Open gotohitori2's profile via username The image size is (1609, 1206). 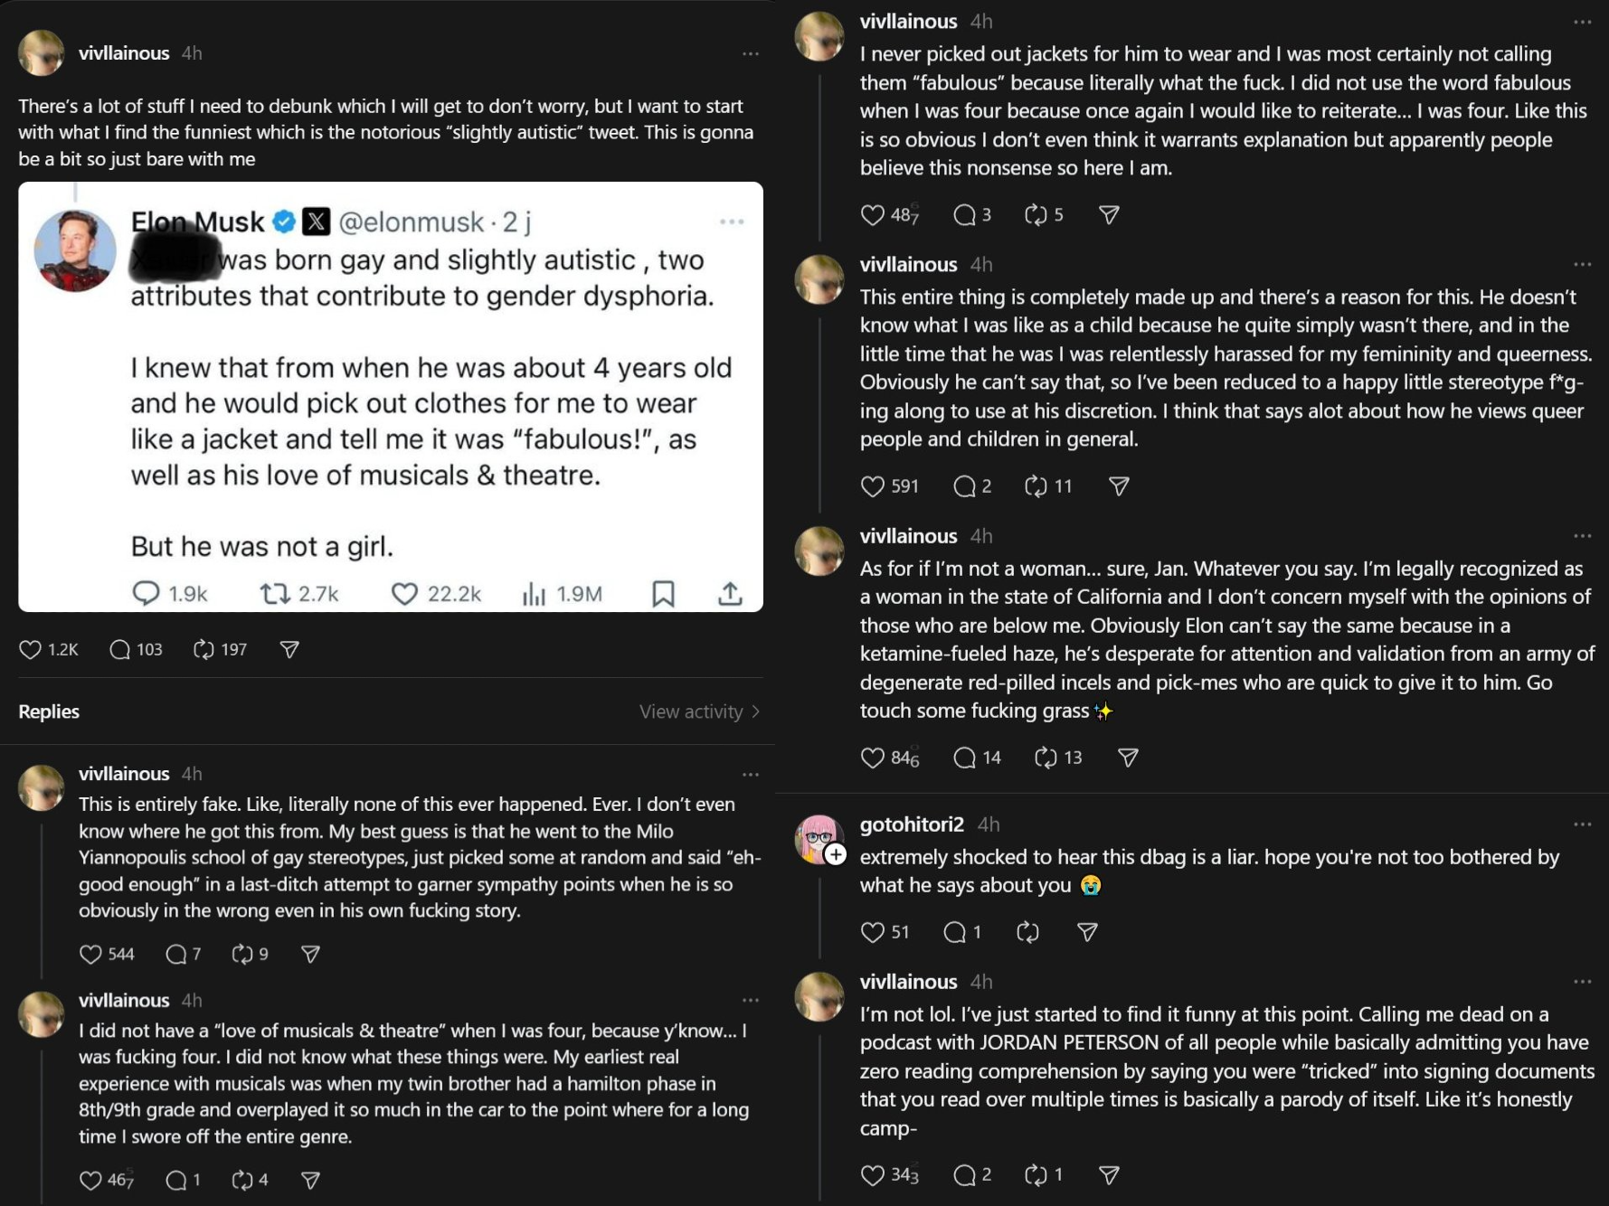point(912,824)
